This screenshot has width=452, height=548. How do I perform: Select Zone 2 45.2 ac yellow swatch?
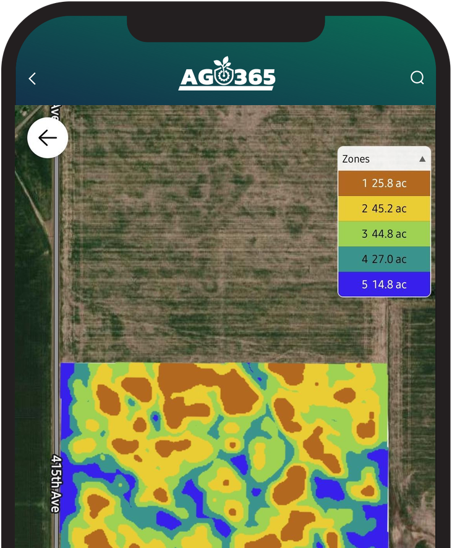(x=384, y=208)
